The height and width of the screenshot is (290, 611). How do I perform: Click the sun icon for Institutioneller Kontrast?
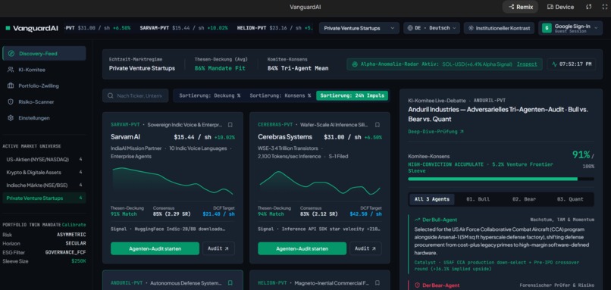[471, 28]
